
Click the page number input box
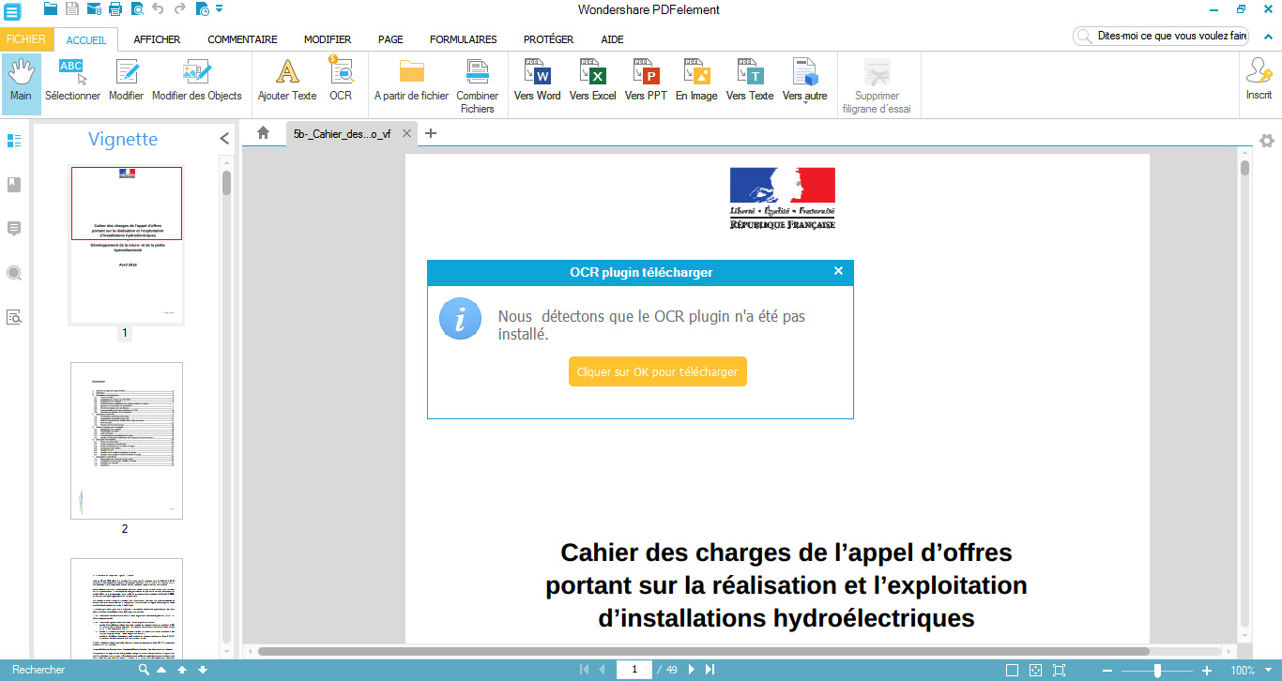pos(634,670)
